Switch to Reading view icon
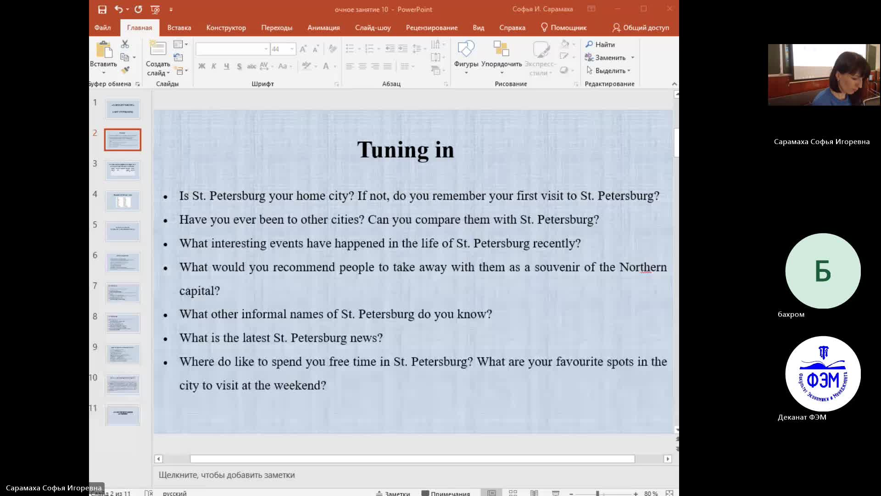The width and height of the screenshot is (881, 496). point(534,493)
